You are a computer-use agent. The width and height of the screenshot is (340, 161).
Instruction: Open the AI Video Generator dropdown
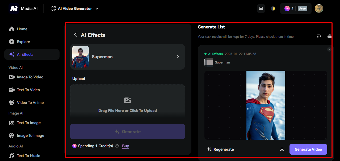(x=75, y=9)
